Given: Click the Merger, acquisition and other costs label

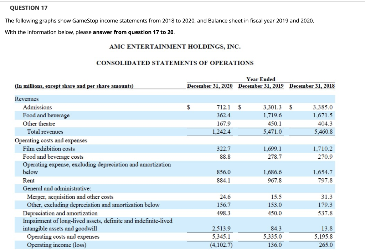Looking at the screenshot, I should (x=70, y=197).
